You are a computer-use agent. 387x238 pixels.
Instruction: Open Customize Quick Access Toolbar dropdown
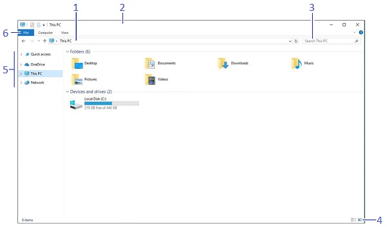click(x=44, y=25)
